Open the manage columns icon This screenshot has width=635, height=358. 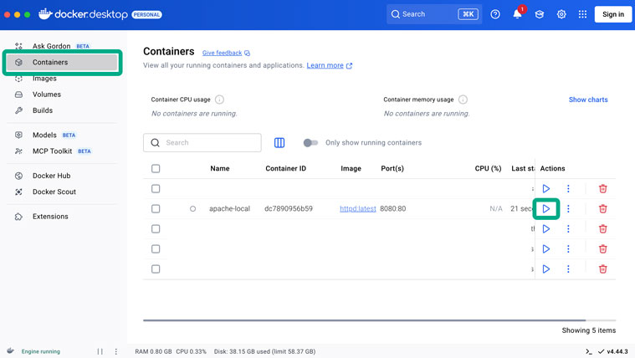(x=279, y=142)
